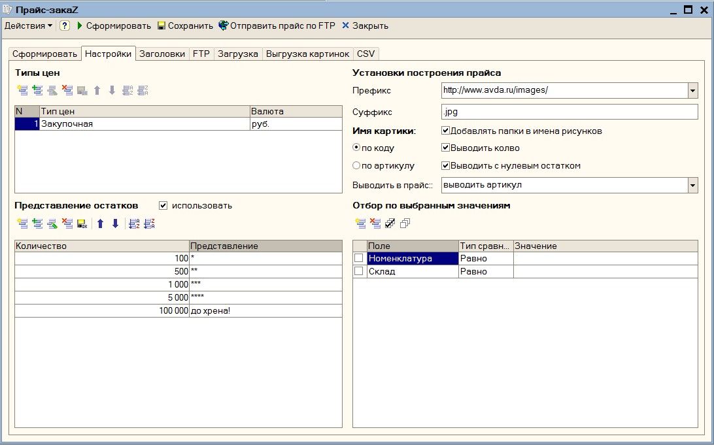This screenshot has height=445, width=714.
Task: Click Сохранить toolbar button
Action: coord(185,25)
